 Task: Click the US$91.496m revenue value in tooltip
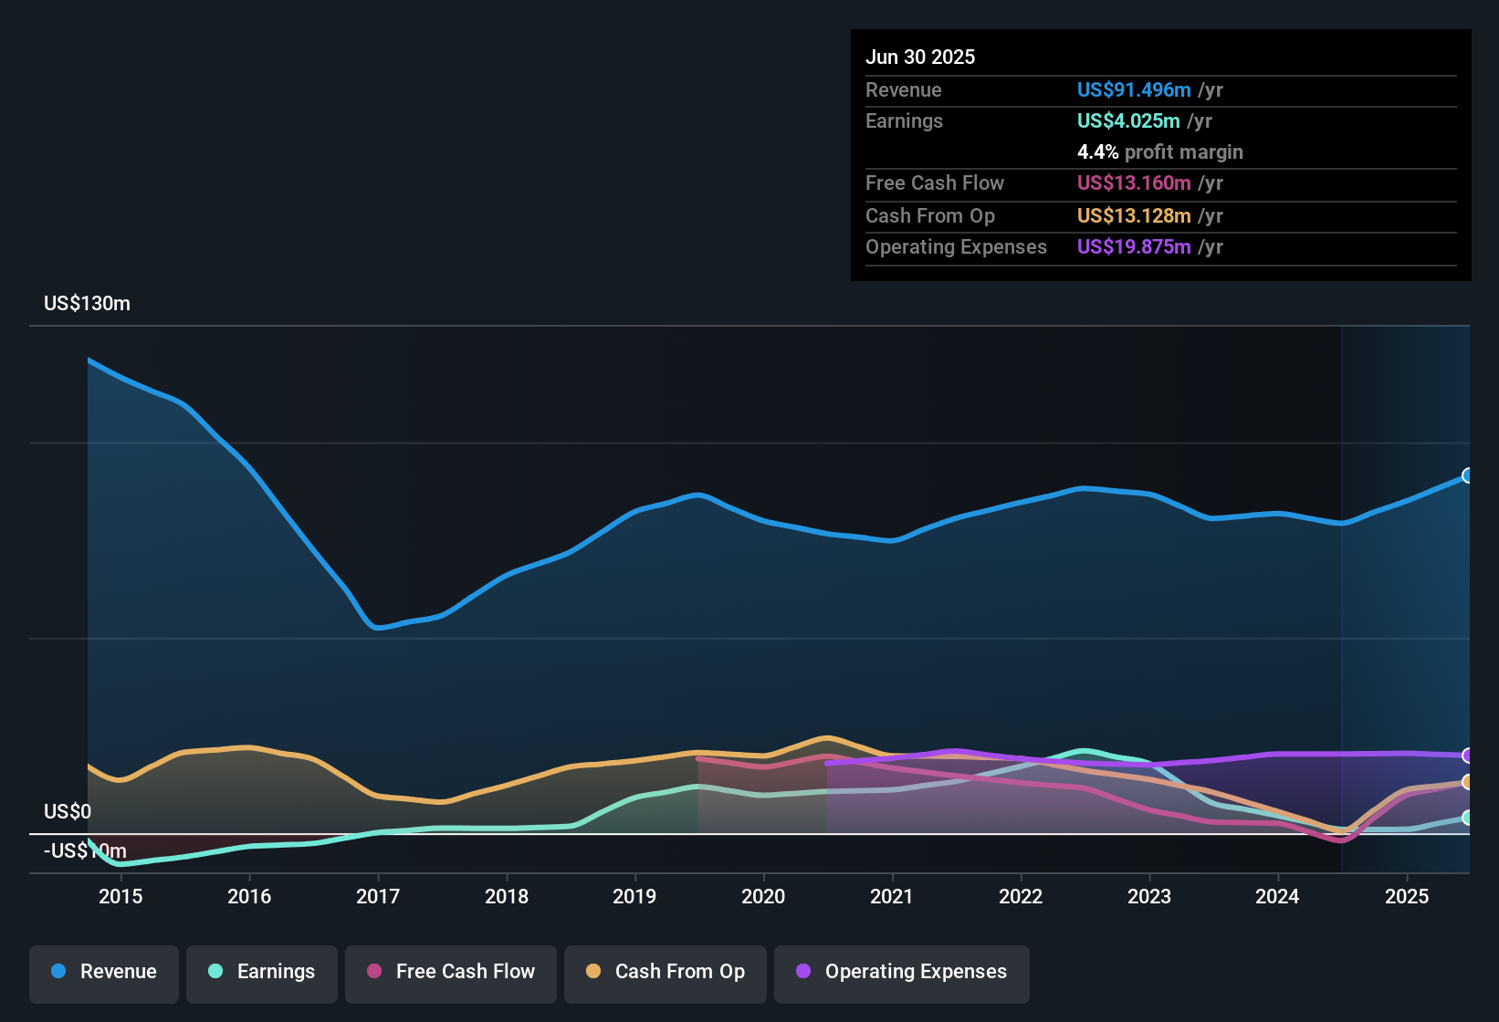point(1134,89)
